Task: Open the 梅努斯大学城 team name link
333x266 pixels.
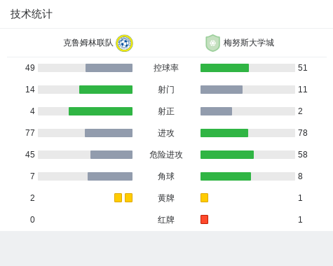Action: coord(249,43)
